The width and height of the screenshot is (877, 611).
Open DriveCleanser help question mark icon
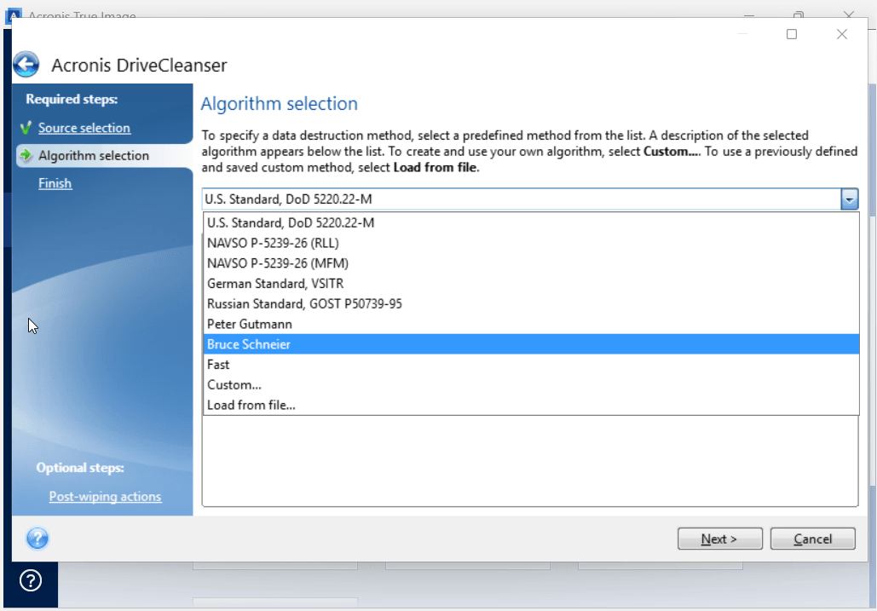click(38, 539)
